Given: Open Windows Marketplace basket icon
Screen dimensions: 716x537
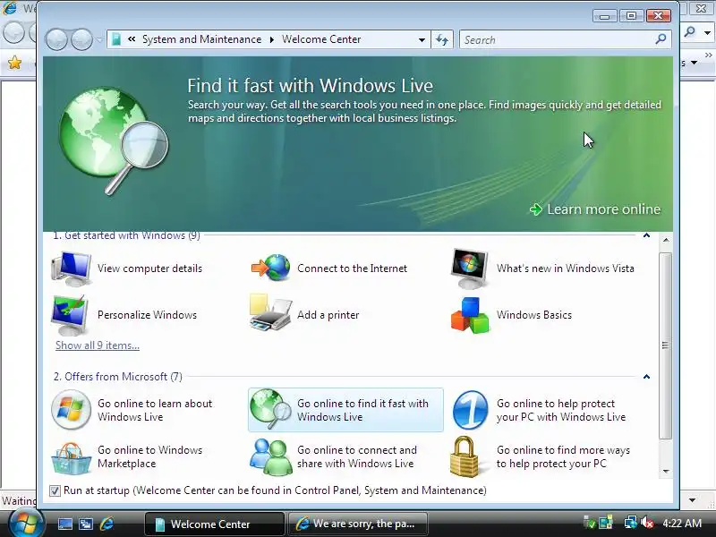Looking at the screenshot, I should tap(71, 458).
